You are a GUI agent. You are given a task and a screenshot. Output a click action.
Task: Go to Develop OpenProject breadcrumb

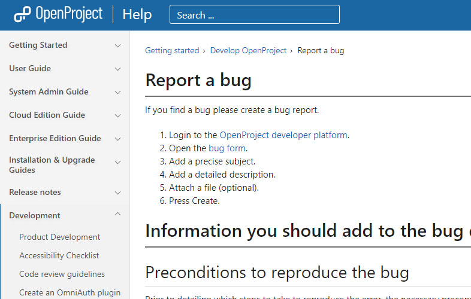248,51
